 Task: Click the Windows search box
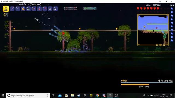coord(28,96)
